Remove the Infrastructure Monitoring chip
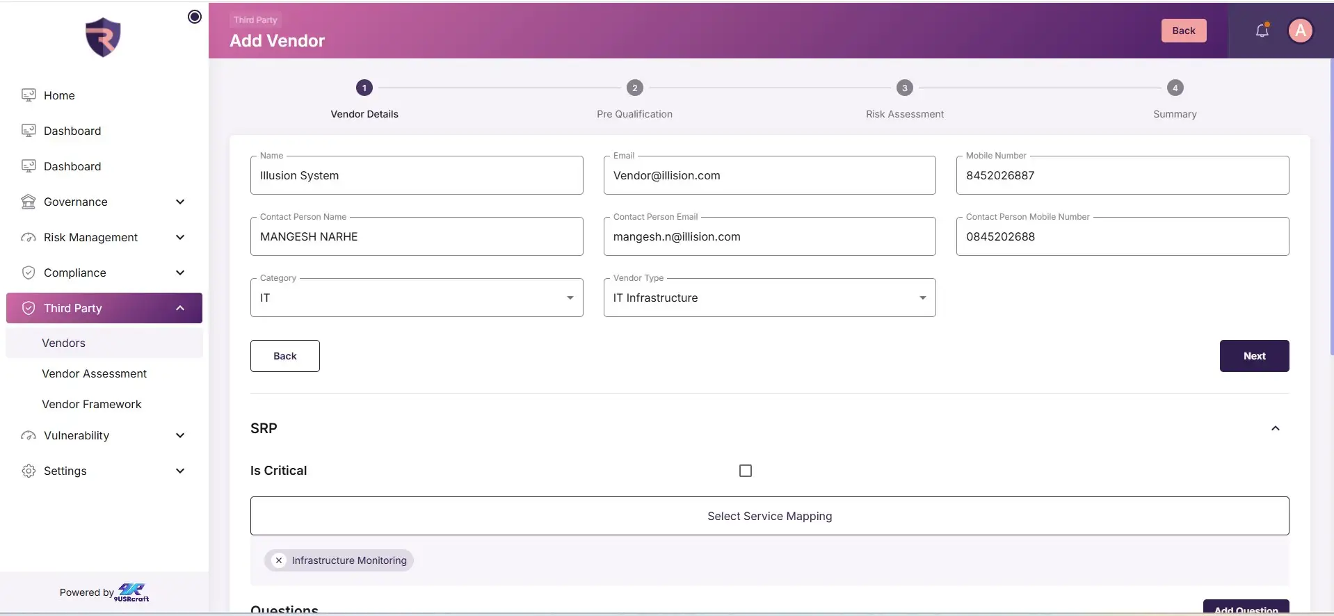Screen dimensions: 1334x616 [x=279, y=560]
